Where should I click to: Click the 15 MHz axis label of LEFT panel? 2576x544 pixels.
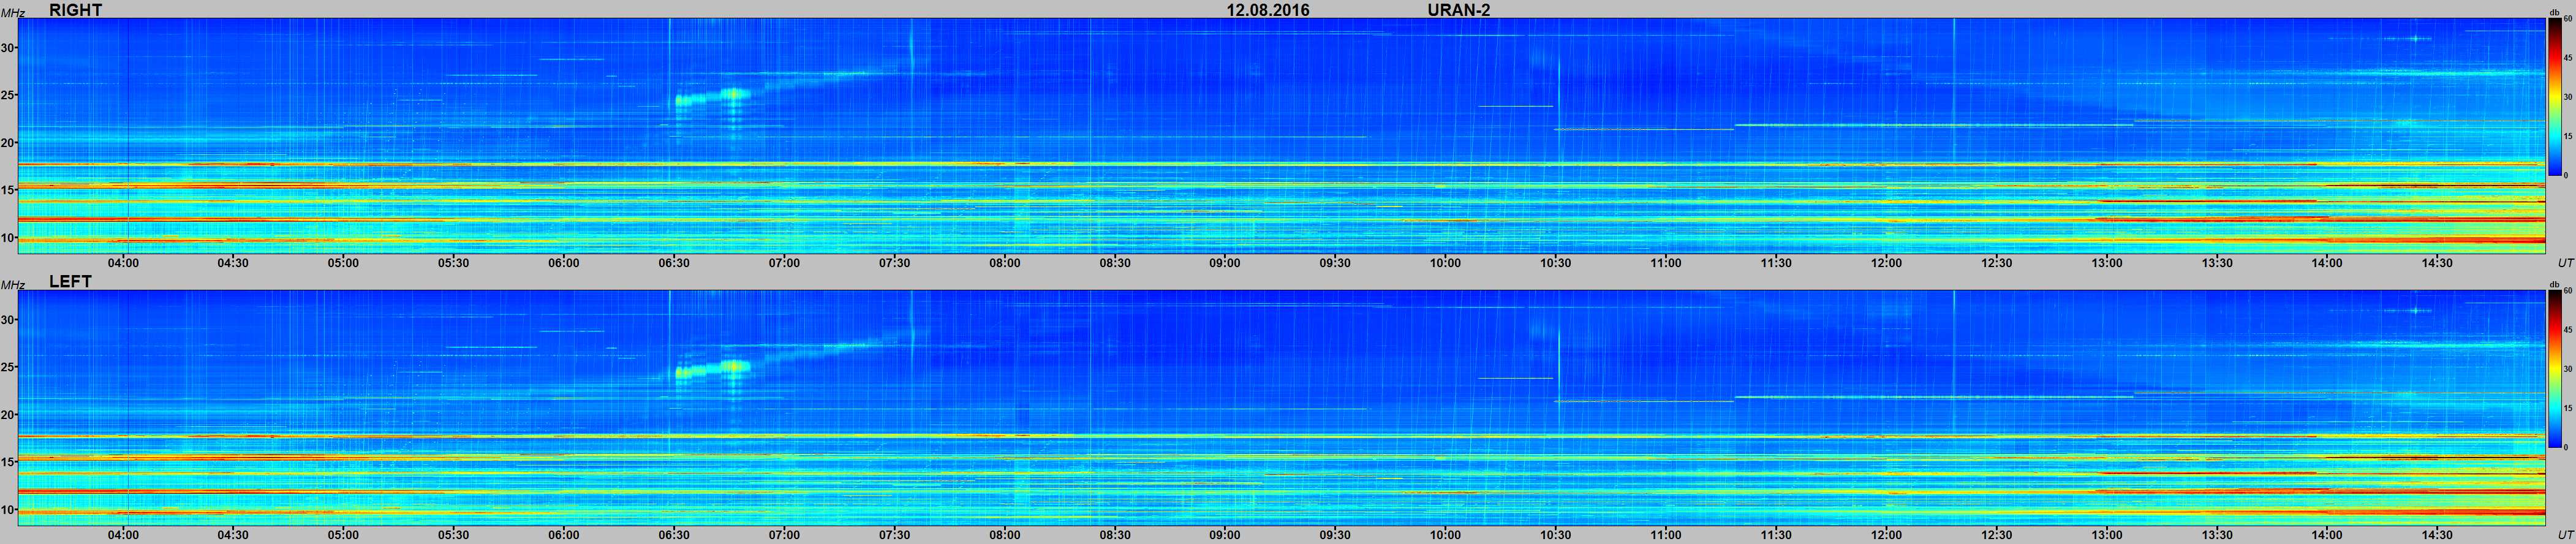[8, 462]
